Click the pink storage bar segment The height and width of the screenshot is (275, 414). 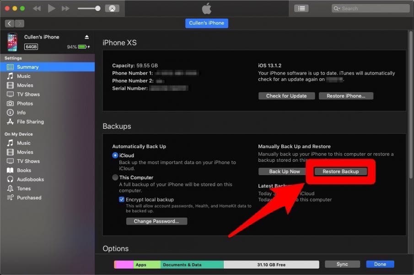(124, 265)
